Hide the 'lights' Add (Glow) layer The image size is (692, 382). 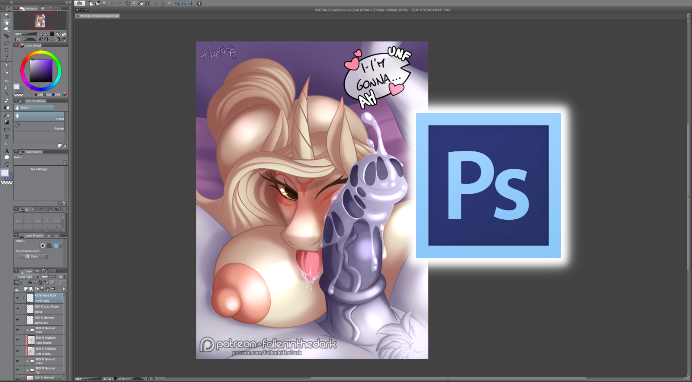click(17, 309)
